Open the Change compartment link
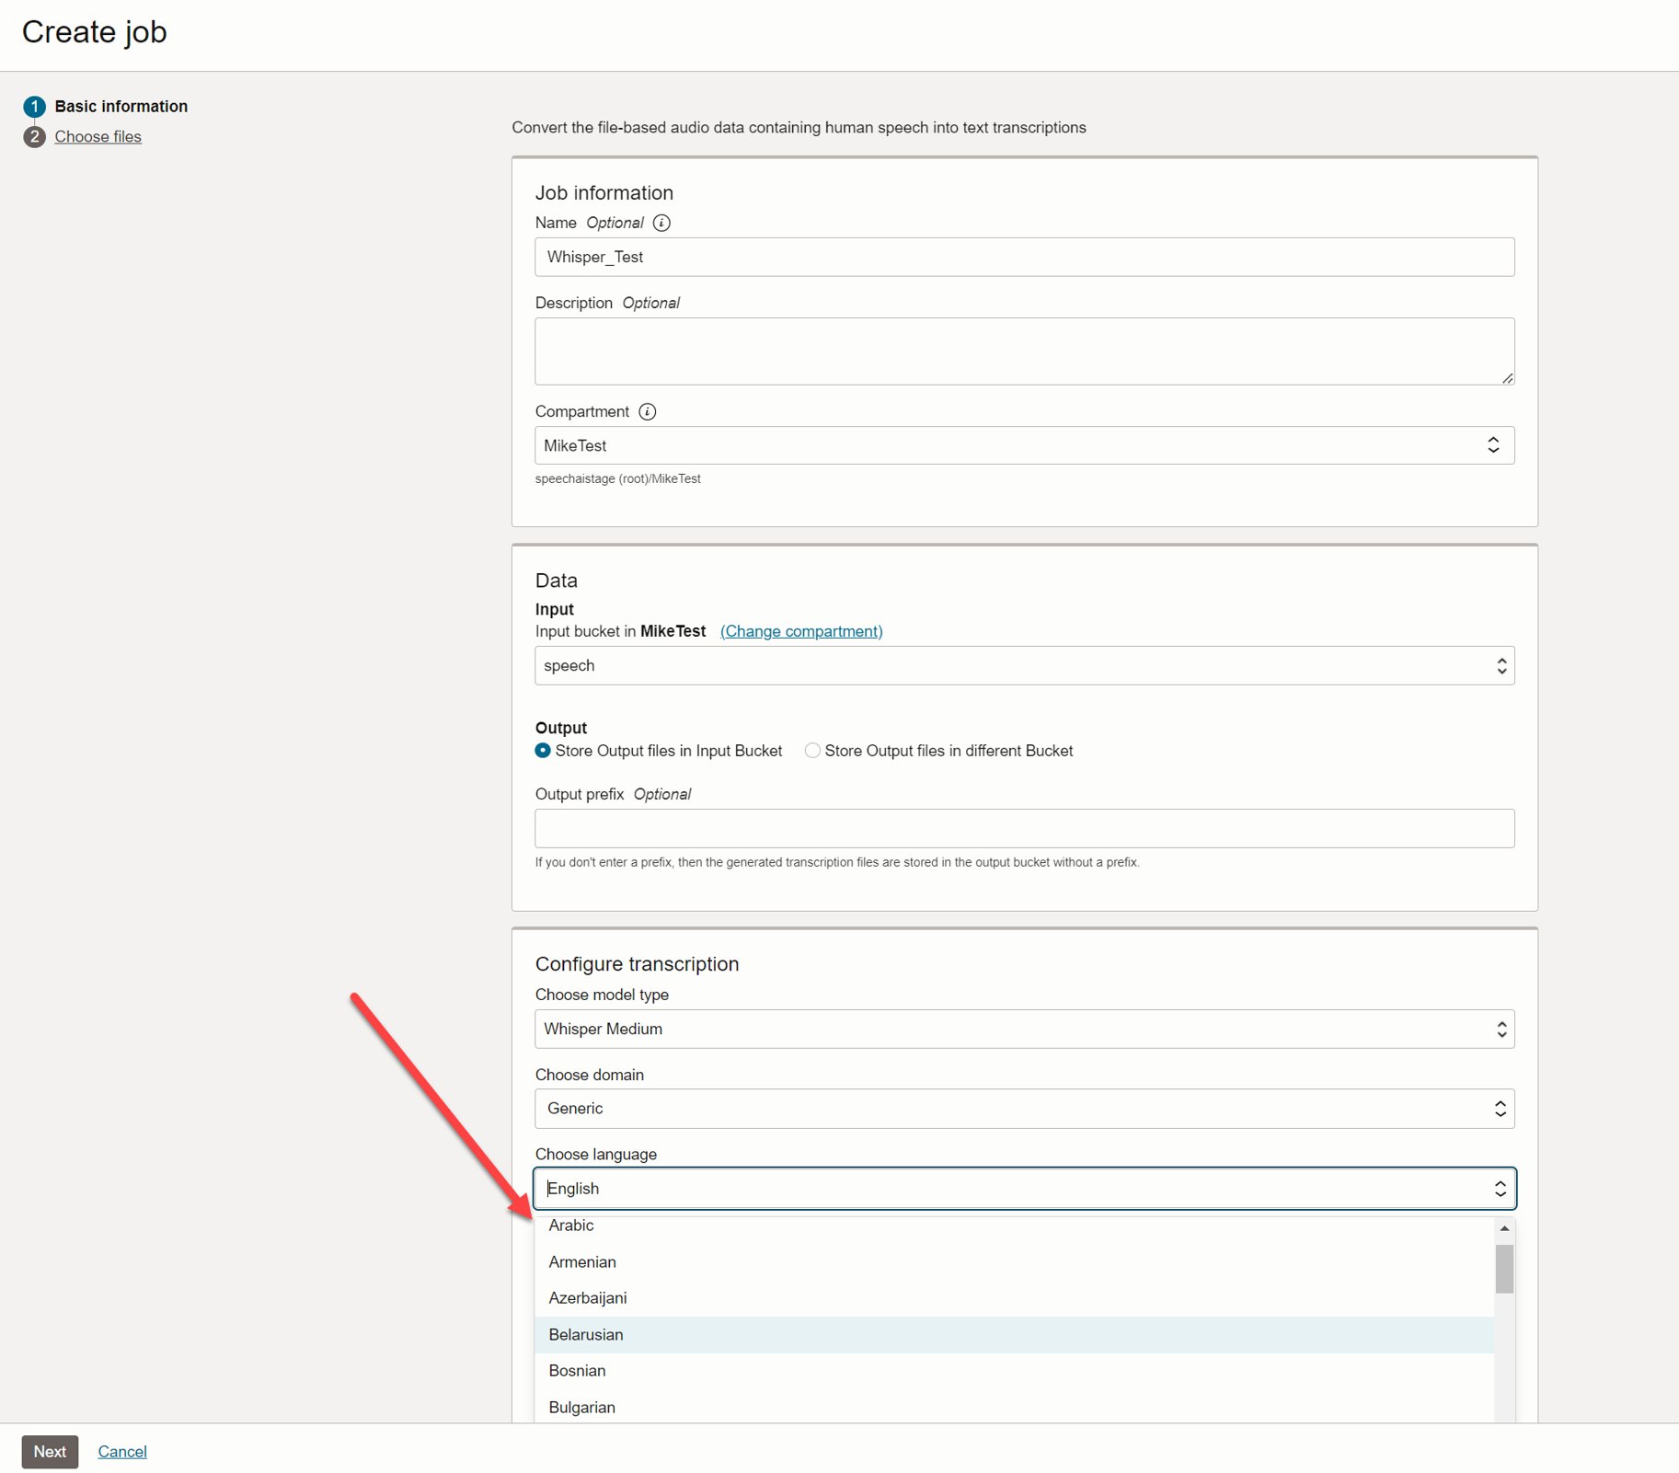Viewport: 1679px width, 1473px height. (x=801, y=631)
